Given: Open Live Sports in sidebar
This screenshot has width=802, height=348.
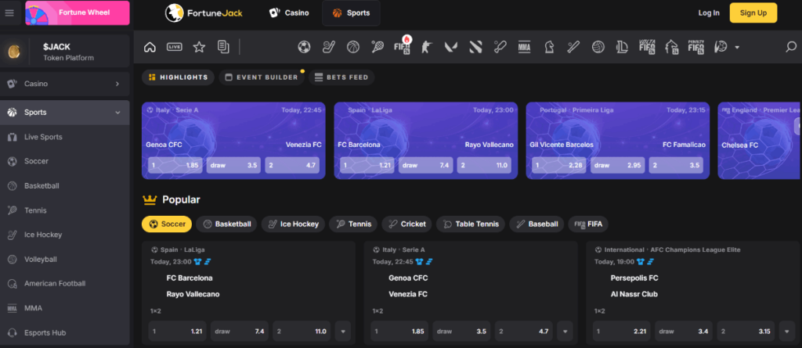Looking at the screenshot, I should pos(64,137).
